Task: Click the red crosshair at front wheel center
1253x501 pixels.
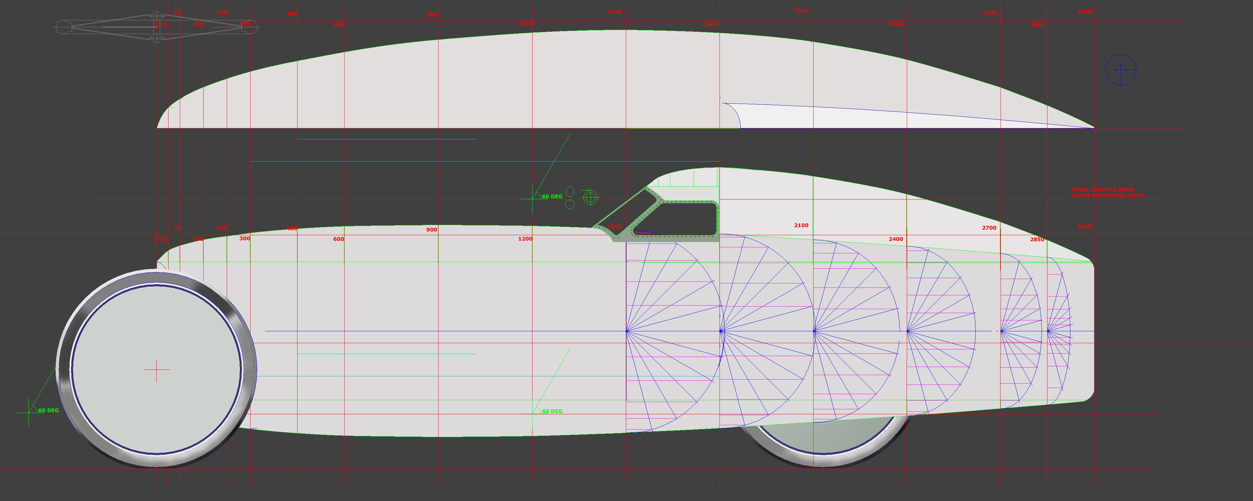Action: pos(157,370)
